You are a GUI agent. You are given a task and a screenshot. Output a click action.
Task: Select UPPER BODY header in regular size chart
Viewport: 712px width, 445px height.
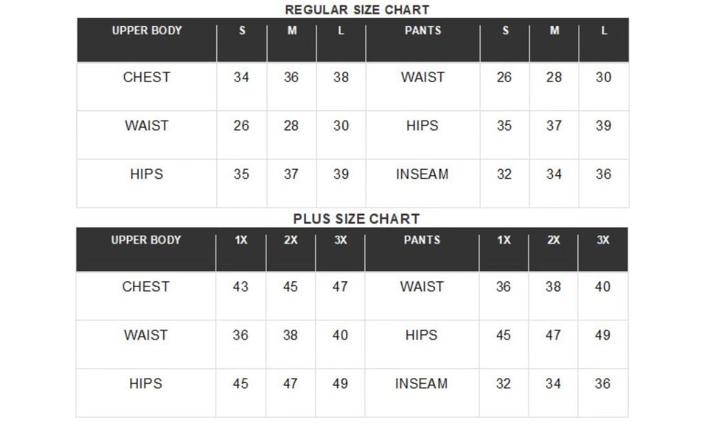pos(147,30)
